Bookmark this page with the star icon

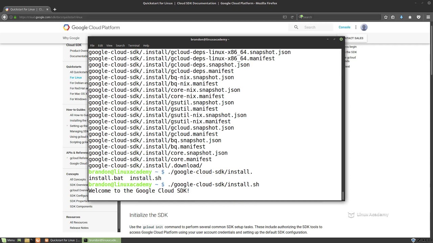tap(386, 17)
